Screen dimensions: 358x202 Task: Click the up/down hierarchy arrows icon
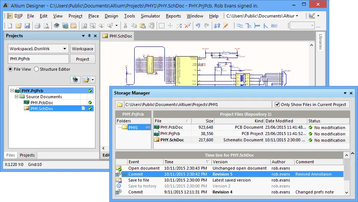click(217, 26)
